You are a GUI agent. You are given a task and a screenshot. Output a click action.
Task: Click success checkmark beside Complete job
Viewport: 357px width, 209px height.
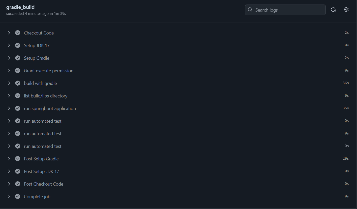pos(18,196)
